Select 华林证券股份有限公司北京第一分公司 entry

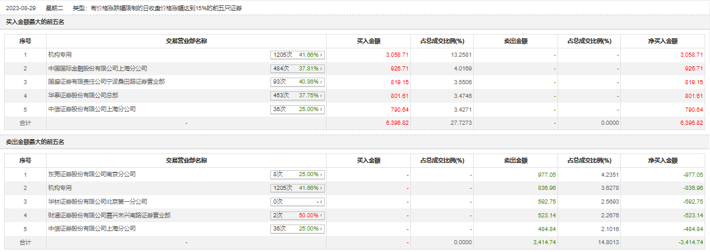pos(97,202)
